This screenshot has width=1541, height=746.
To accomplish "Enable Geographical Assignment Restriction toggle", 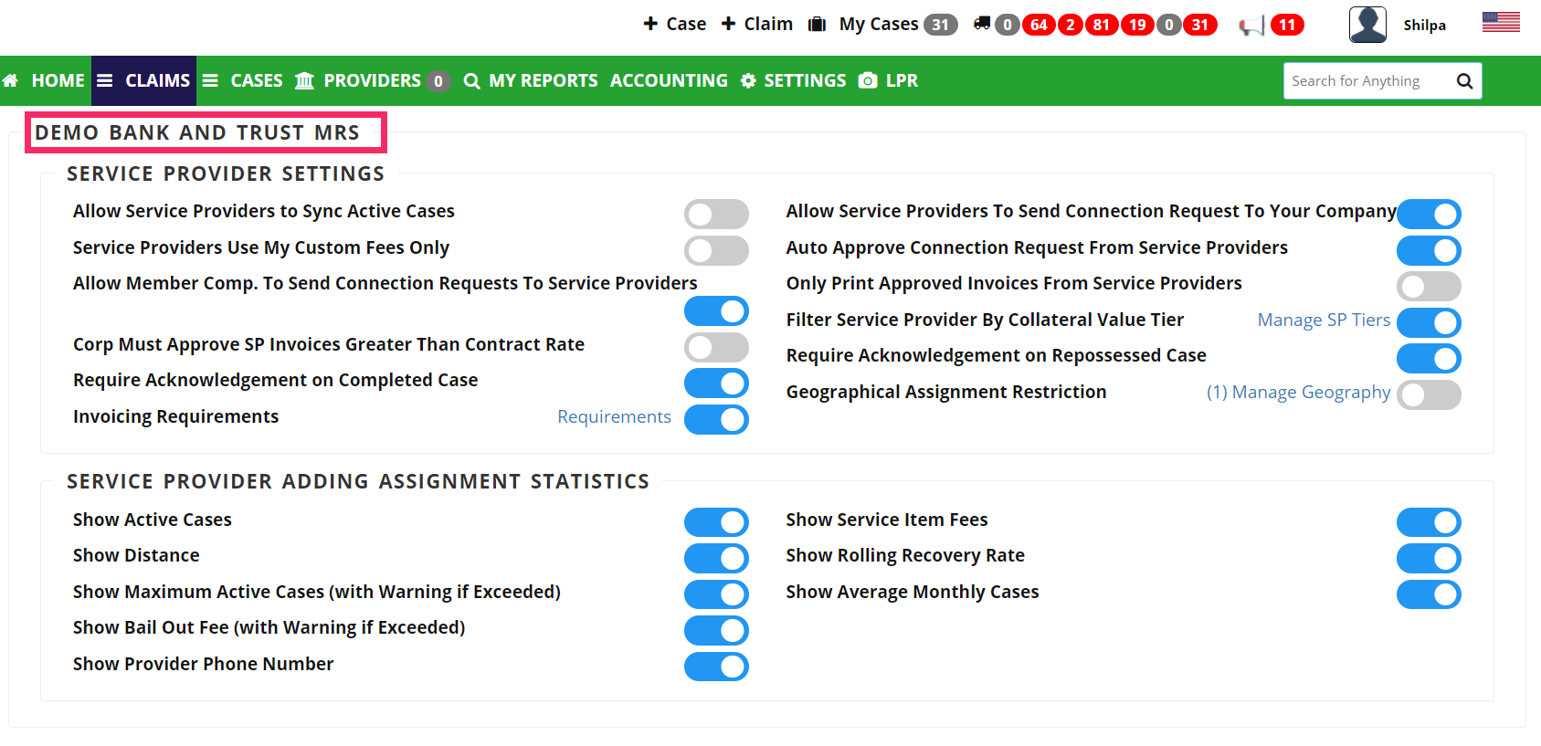I will [x=1429, y=394].
